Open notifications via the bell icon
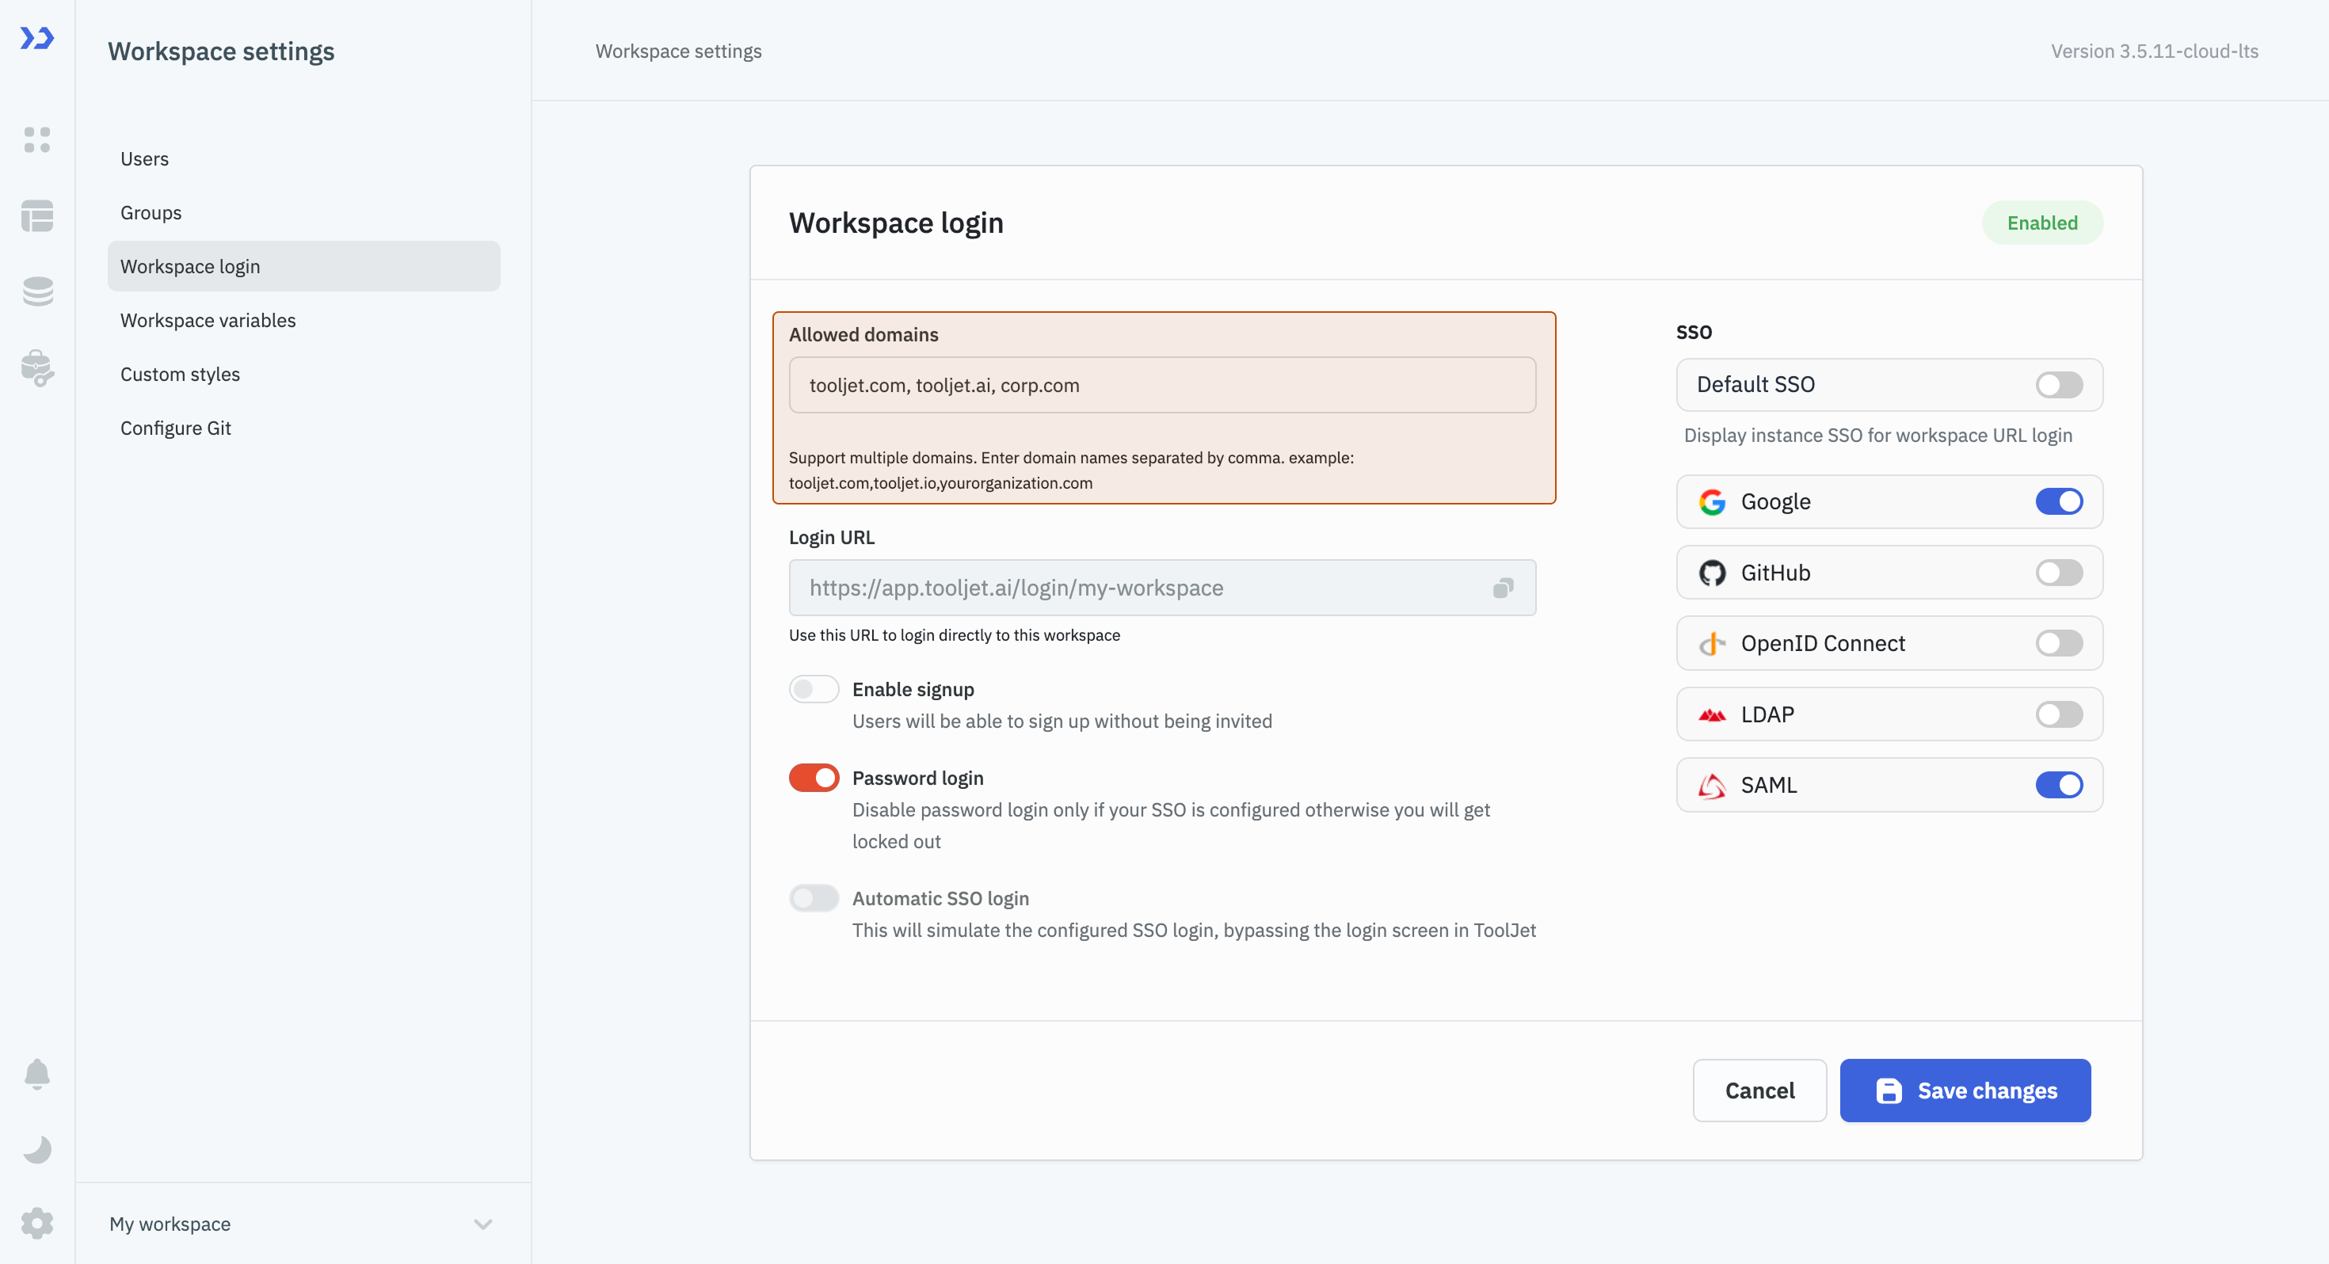Viewport: 2329px width, 1264px height. [x=36, y=1072]
